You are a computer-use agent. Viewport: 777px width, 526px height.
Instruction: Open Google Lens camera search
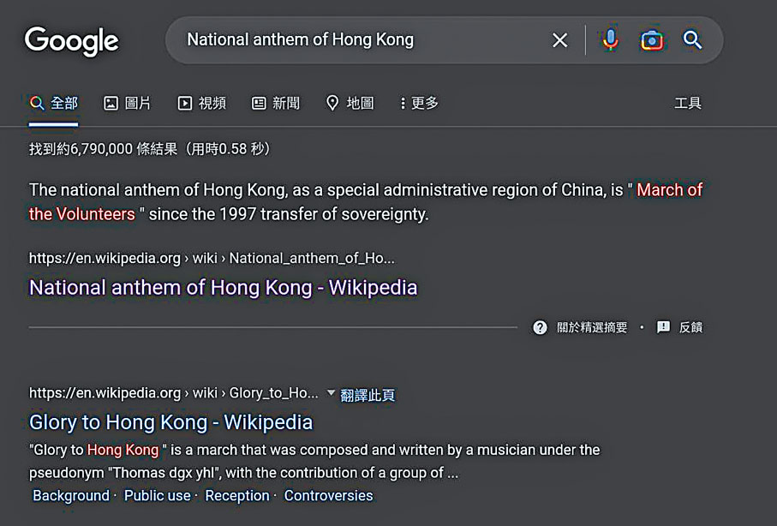click(x=652, y=39)
